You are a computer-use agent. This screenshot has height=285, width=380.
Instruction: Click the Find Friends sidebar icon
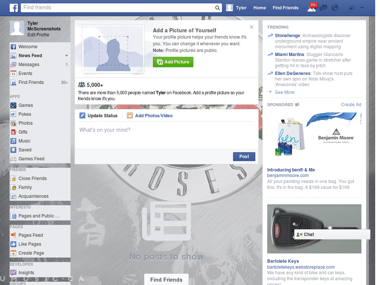13,82
